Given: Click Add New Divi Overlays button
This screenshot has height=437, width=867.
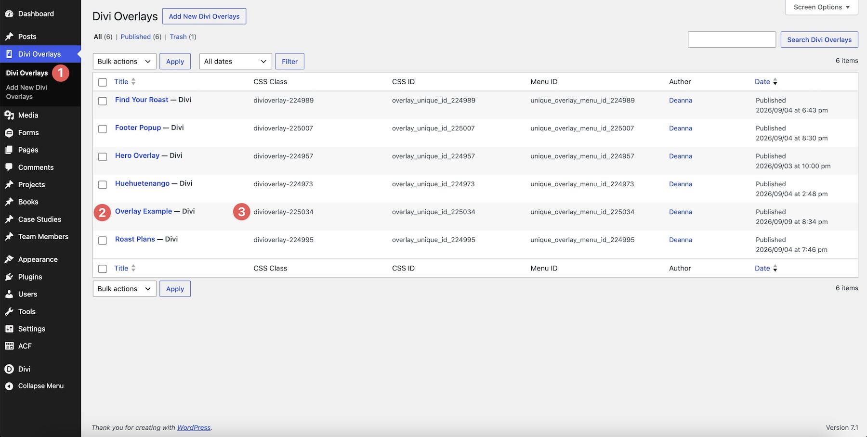Looking at the screenshot, I should [204, 16].
